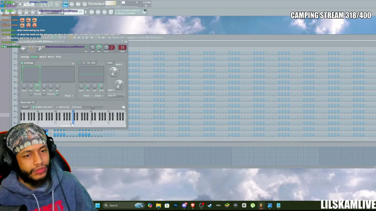The image size is (376, 211).
Task: Open 4K Downloader from the taskbar
Action: 236,205
